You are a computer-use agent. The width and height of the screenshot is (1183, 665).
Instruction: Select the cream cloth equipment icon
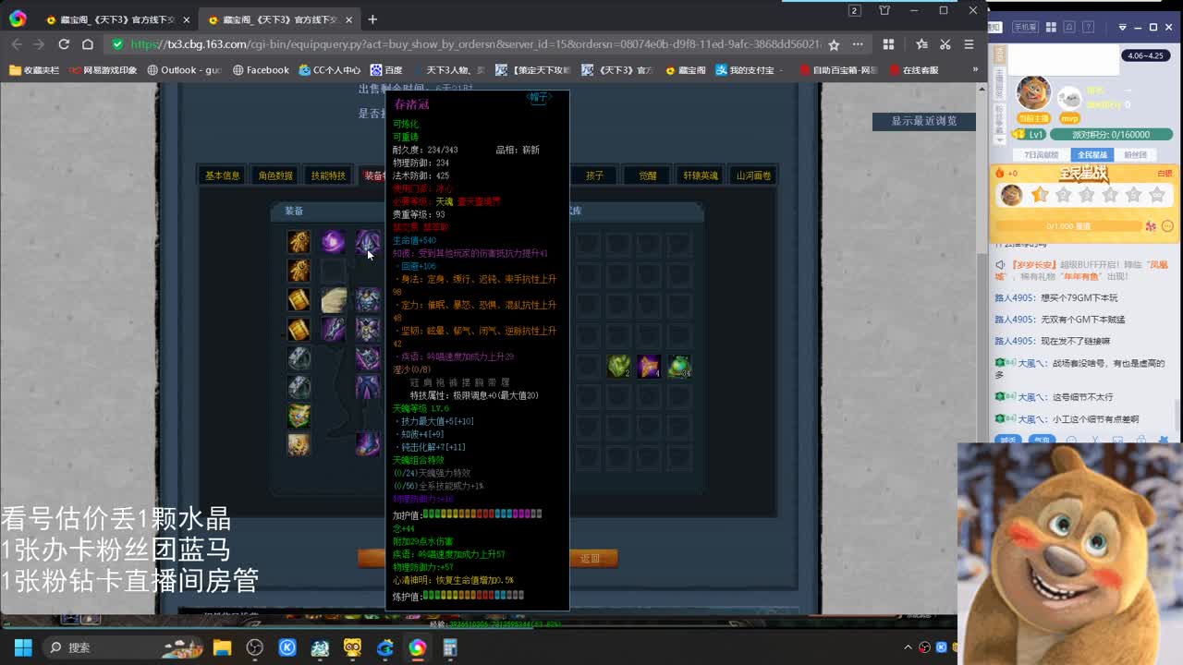pos(333,299)
